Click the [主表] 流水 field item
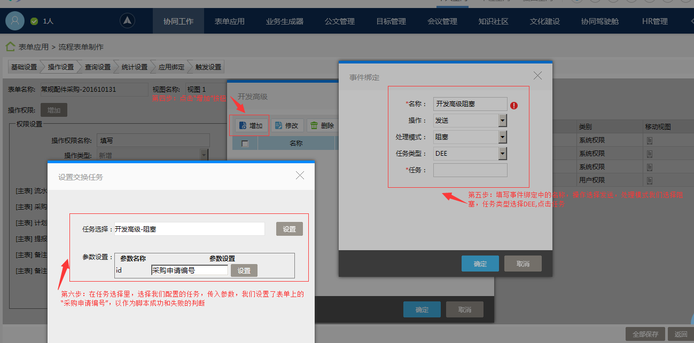Screen dimensions: 694x343 32,190
